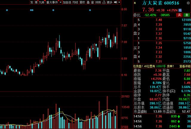Click the 最高 value 7.50
The width and height of the screenshot is (191, 129).
click(x=187, y=75)
